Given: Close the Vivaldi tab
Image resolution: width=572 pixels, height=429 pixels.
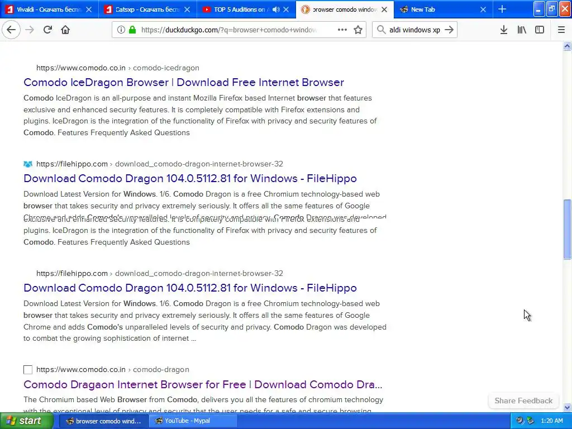Looking at the screenshot, I should (89, 9).
